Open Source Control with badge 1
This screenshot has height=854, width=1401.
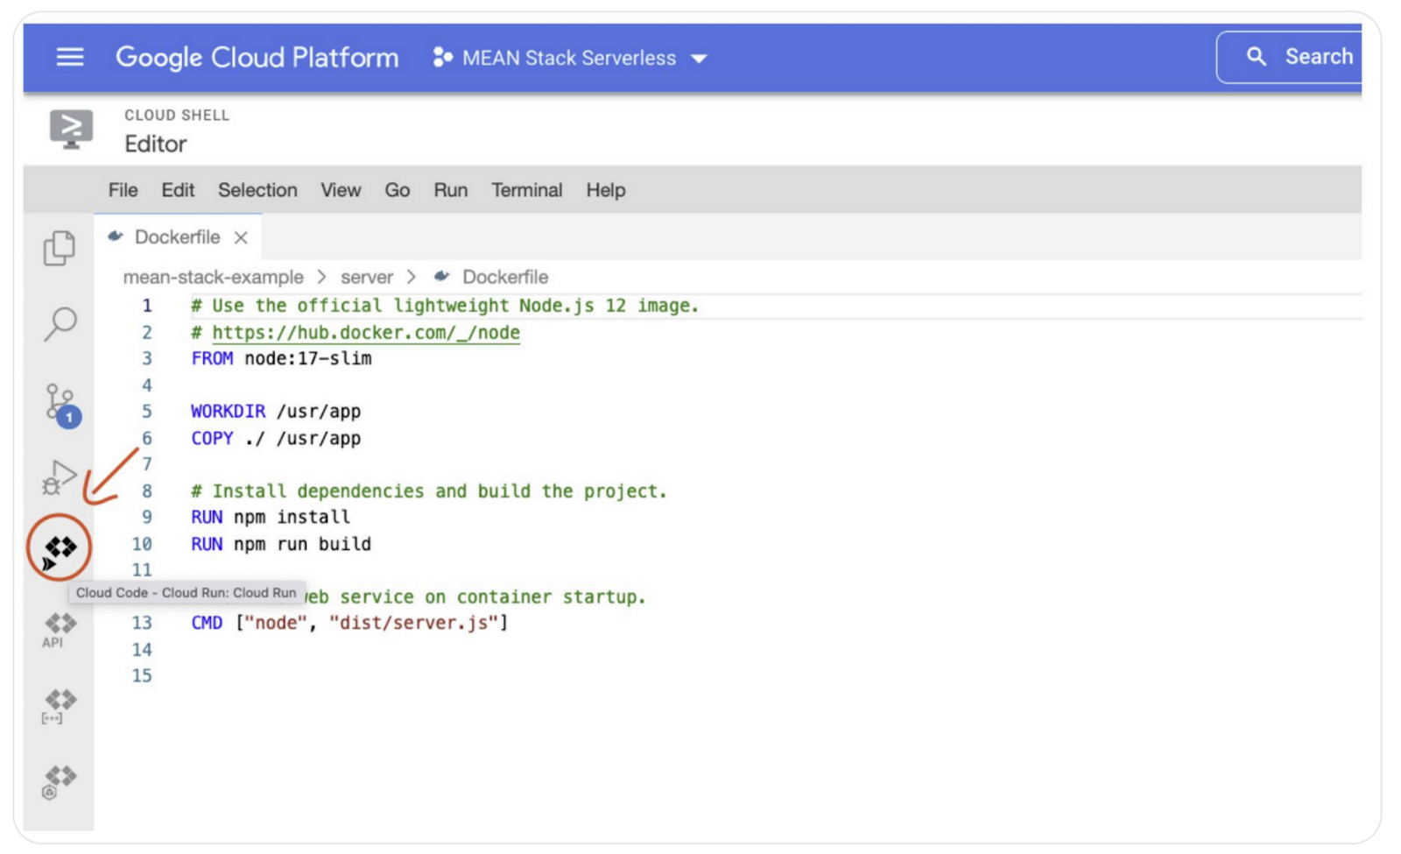61,405
